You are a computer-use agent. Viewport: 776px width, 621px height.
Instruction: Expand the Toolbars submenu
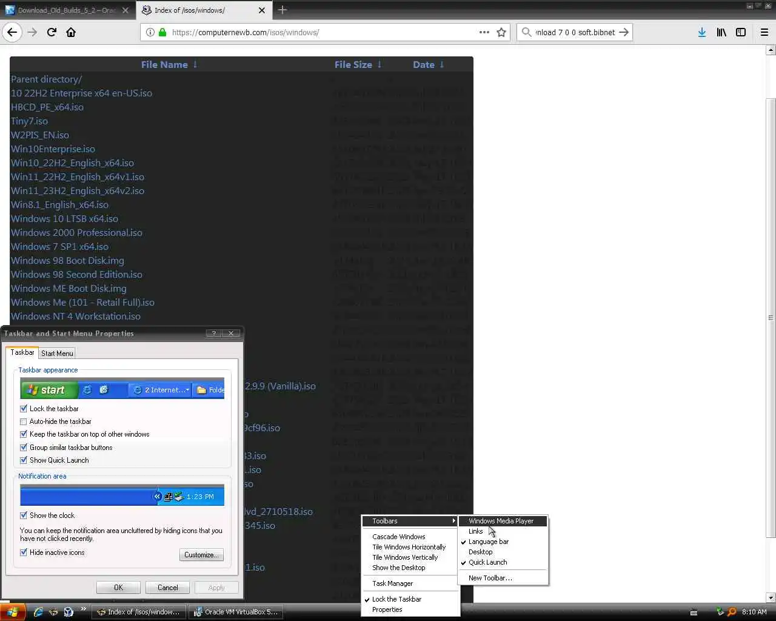point(410,521)
